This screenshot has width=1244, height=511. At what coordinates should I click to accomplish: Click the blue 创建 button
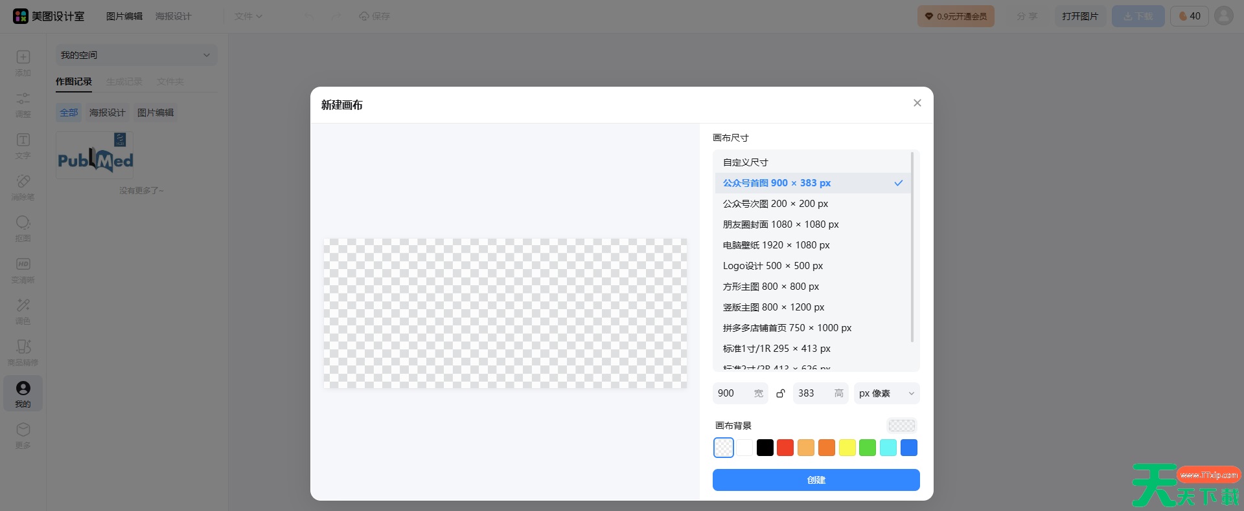[816, 480]
